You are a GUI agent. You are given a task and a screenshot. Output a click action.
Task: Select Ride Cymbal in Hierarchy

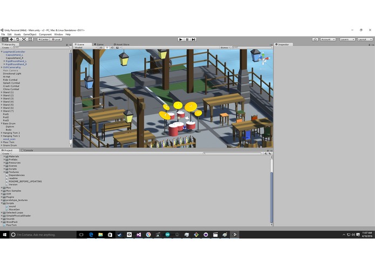[x=10, y=80]
